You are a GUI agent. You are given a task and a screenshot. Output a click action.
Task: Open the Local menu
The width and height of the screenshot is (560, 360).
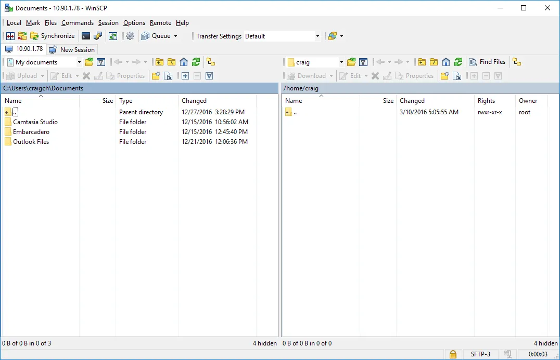click(14, 23)
